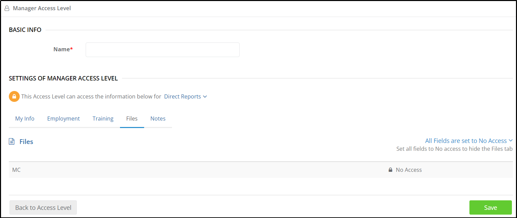Click Settings of Manager Access Level heading

(x=63, y=78)
